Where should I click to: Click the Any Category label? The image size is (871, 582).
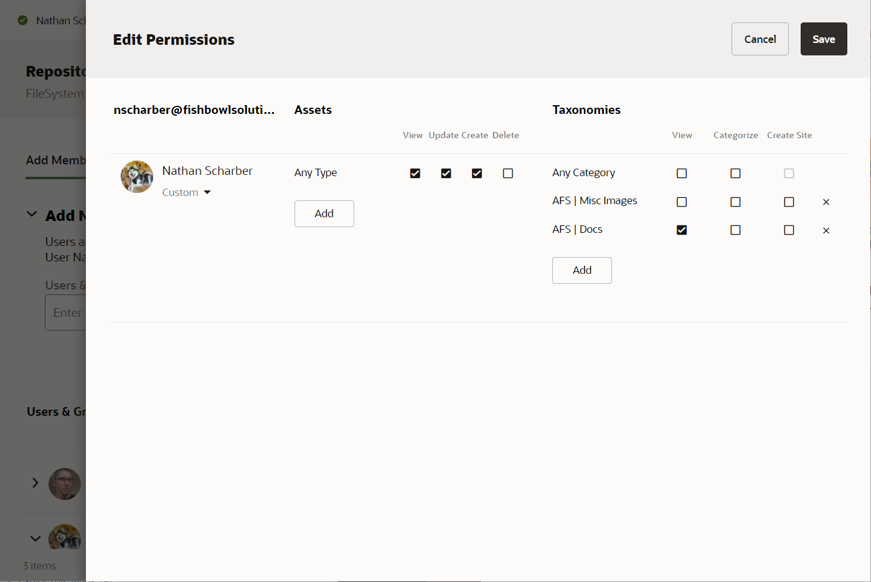583,173
